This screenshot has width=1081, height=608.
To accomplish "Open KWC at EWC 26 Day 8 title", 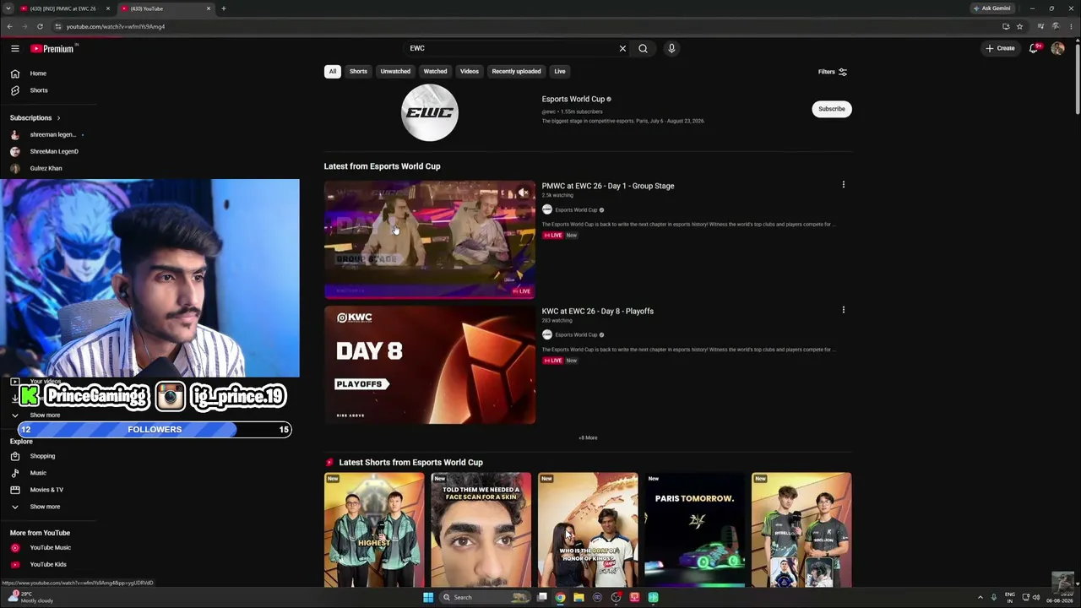I will [x=598, y=311].
